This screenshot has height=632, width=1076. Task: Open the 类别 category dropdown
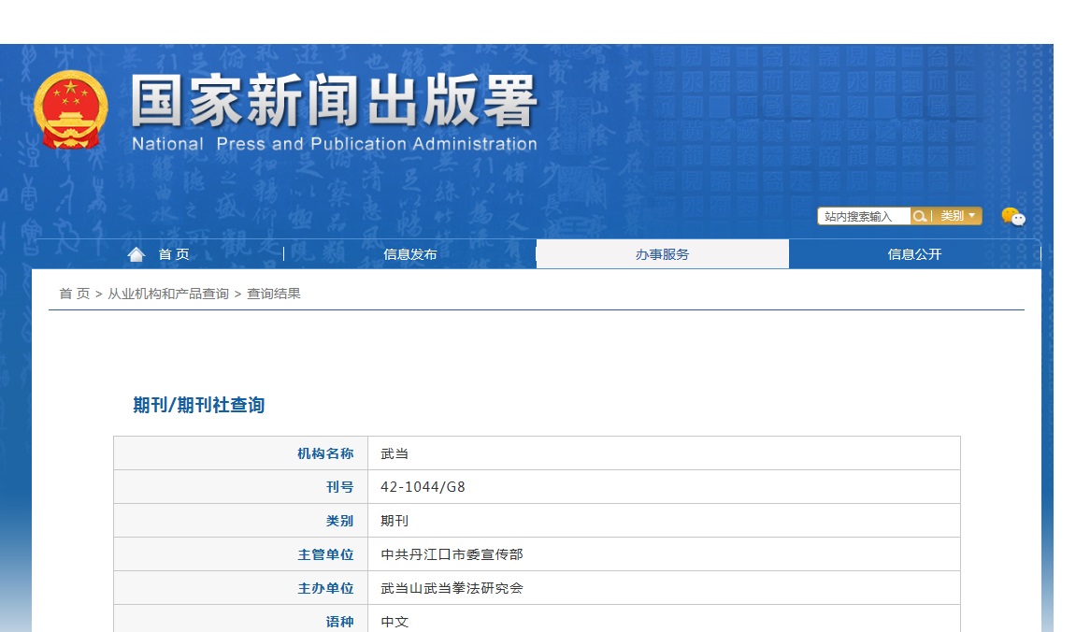[x=954, y=216]
